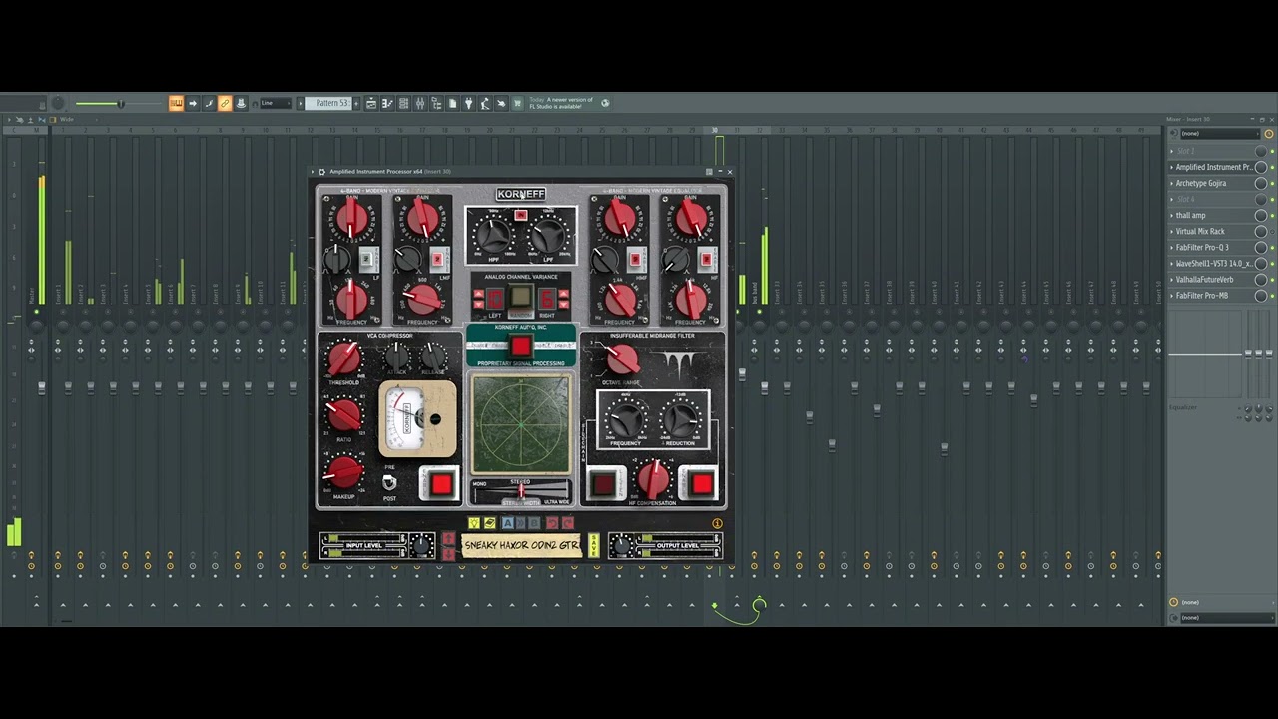Click the curve tool icon in toolbar
This screenshot has width=1278, height=719.
pyautogui.click(x=209, y=103)
